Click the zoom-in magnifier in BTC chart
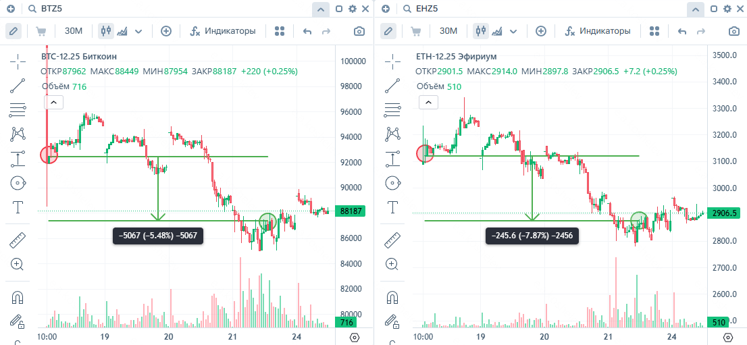This screenshot has width=747, height=345. point(18,264)
